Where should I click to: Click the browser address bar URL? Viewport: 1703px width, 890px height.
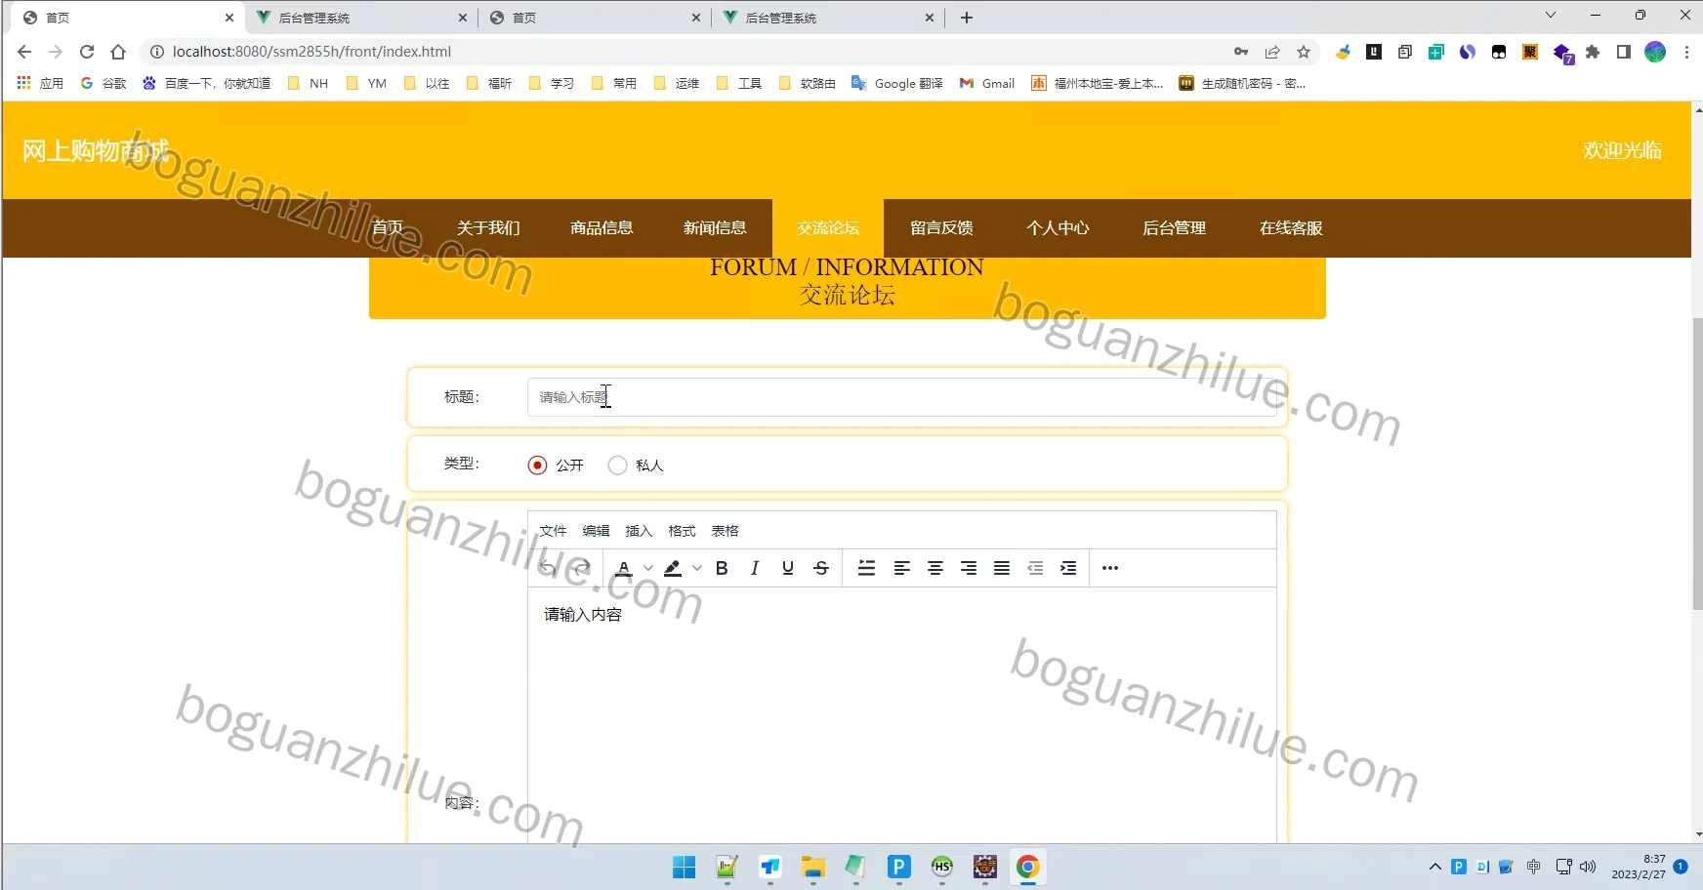[312, 52]
